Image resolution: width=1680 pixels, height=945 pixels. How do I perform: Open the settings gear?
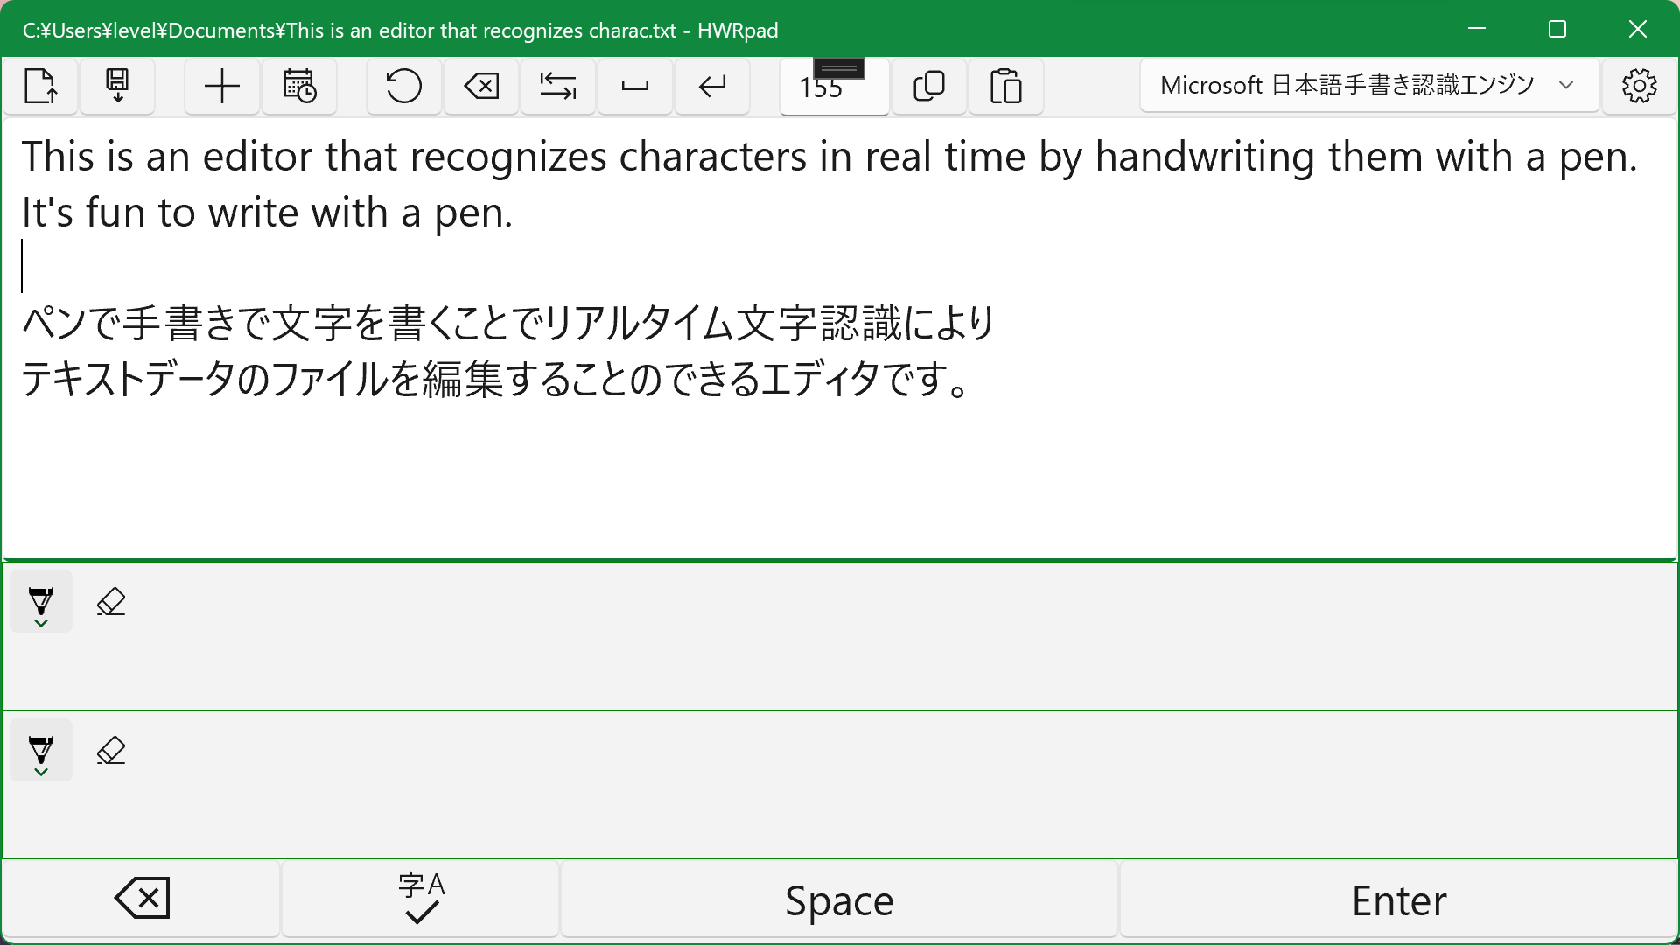click(1639, 86)
